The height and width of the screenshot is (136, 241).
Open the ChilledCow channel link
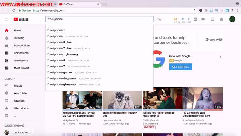149,120
